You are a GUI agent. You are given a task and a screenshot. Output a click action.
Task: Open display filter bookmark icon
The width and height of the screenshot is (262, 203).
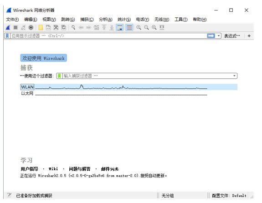coord(7,36)
